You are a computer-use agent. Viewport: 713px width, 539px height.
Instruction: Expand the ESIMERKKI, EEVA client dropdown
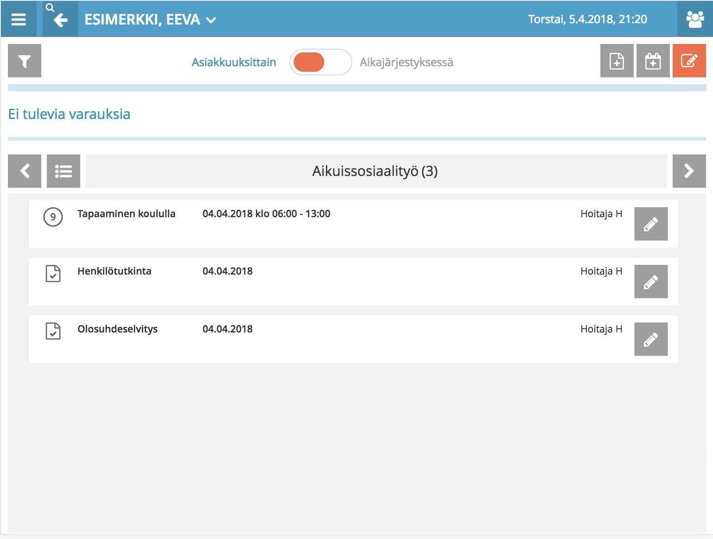click(150, 19)
